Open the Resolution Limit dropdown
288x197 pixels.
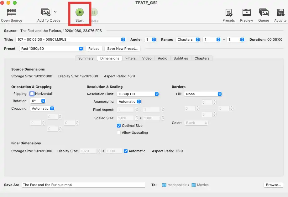point(138,94)
